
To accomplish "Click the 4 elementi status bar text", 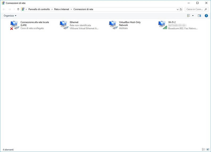I will [x=8, y=150].
